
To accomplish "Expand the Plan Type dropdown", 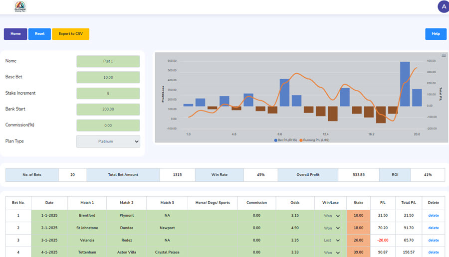I will tap(108, 141).
